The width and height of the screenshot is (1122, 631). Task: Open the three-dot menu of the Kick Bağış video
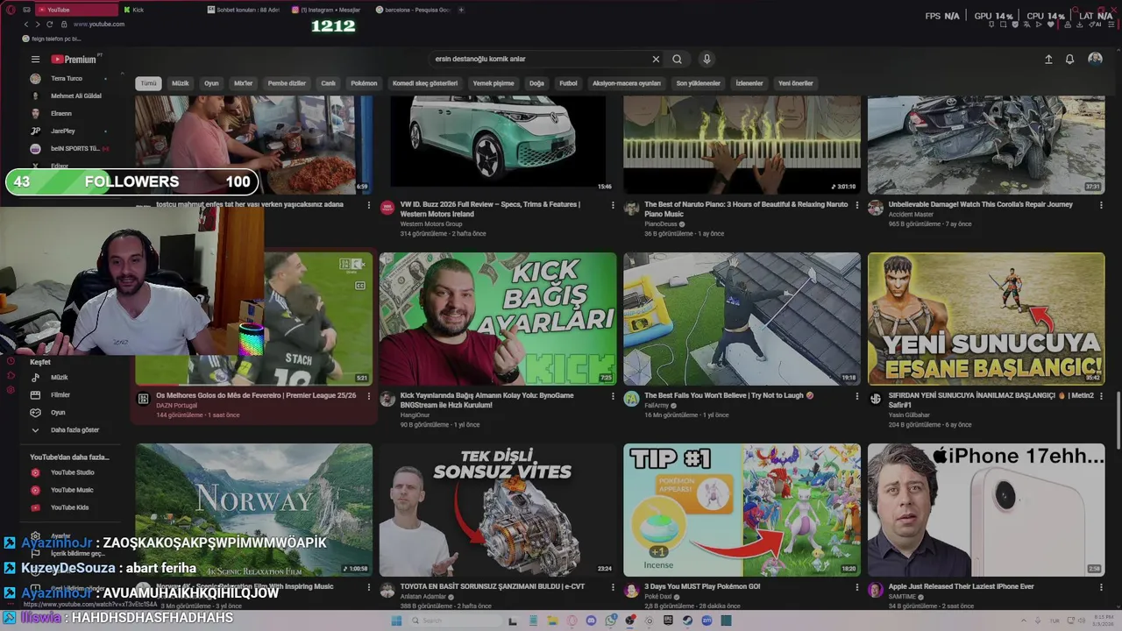pos(613,396)
